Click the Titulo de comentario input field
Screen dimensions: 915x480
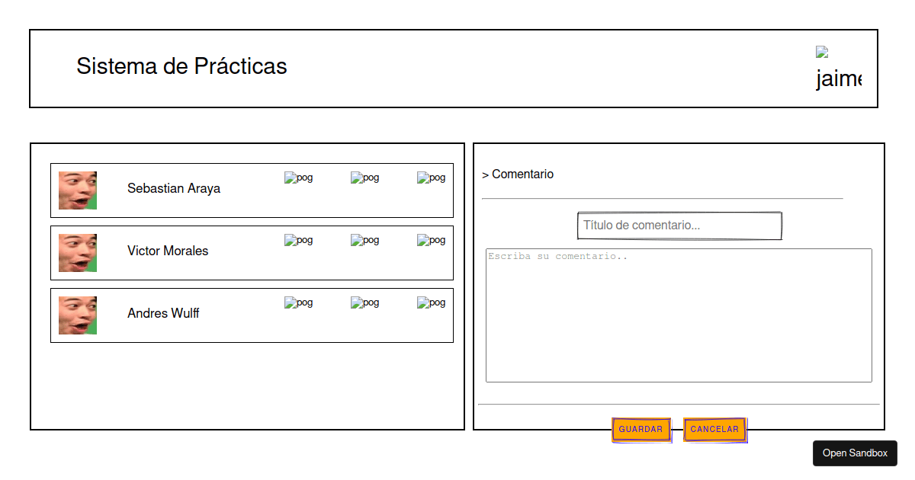point(679,226)
